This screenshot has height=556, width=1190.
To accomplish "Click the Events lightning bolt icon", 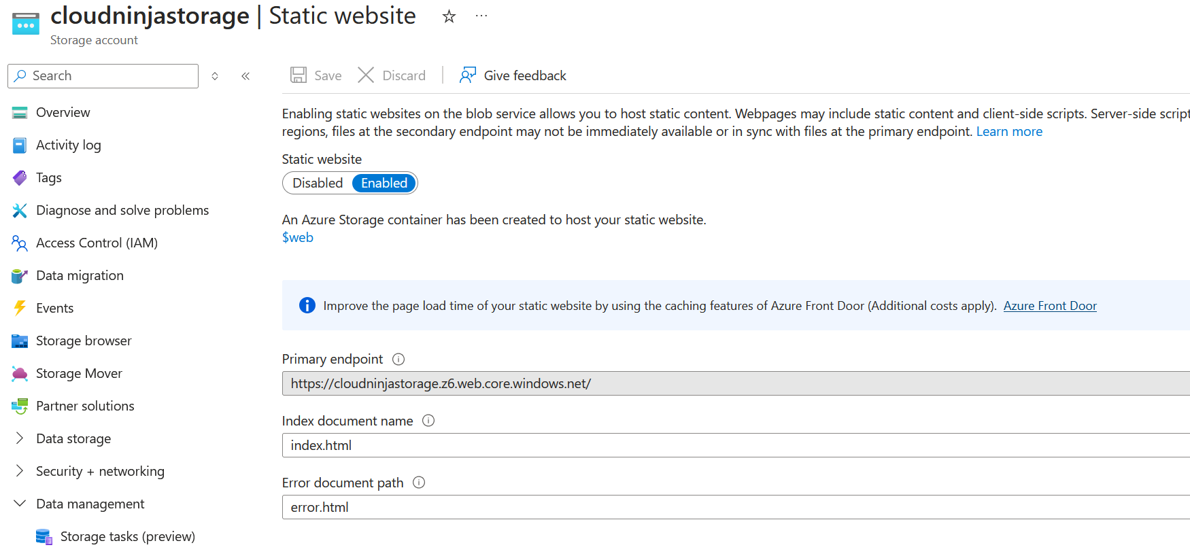I will click(20, 309).
